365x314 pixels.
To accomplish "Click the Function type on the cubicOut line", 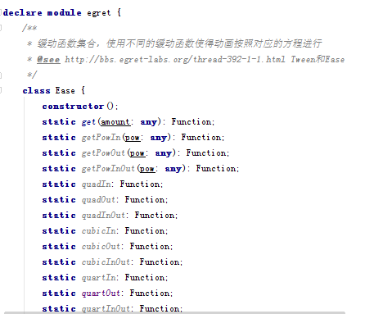I will (x=150, y=246).
